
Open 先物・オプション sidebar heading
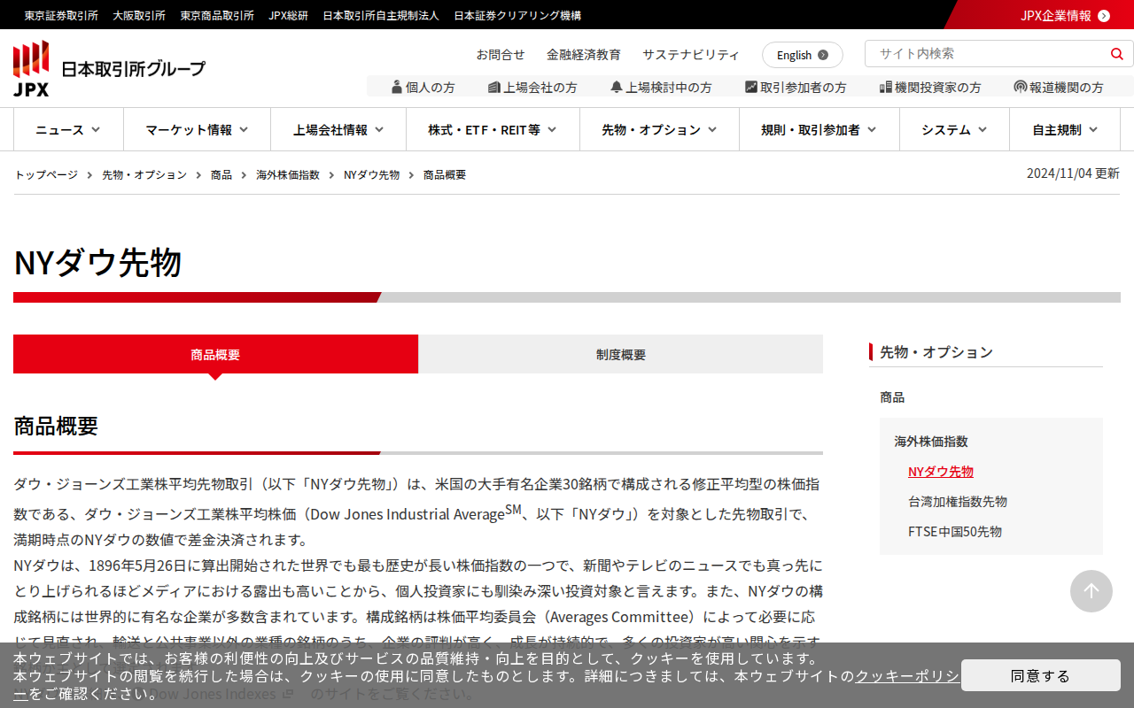pos(936,351)
